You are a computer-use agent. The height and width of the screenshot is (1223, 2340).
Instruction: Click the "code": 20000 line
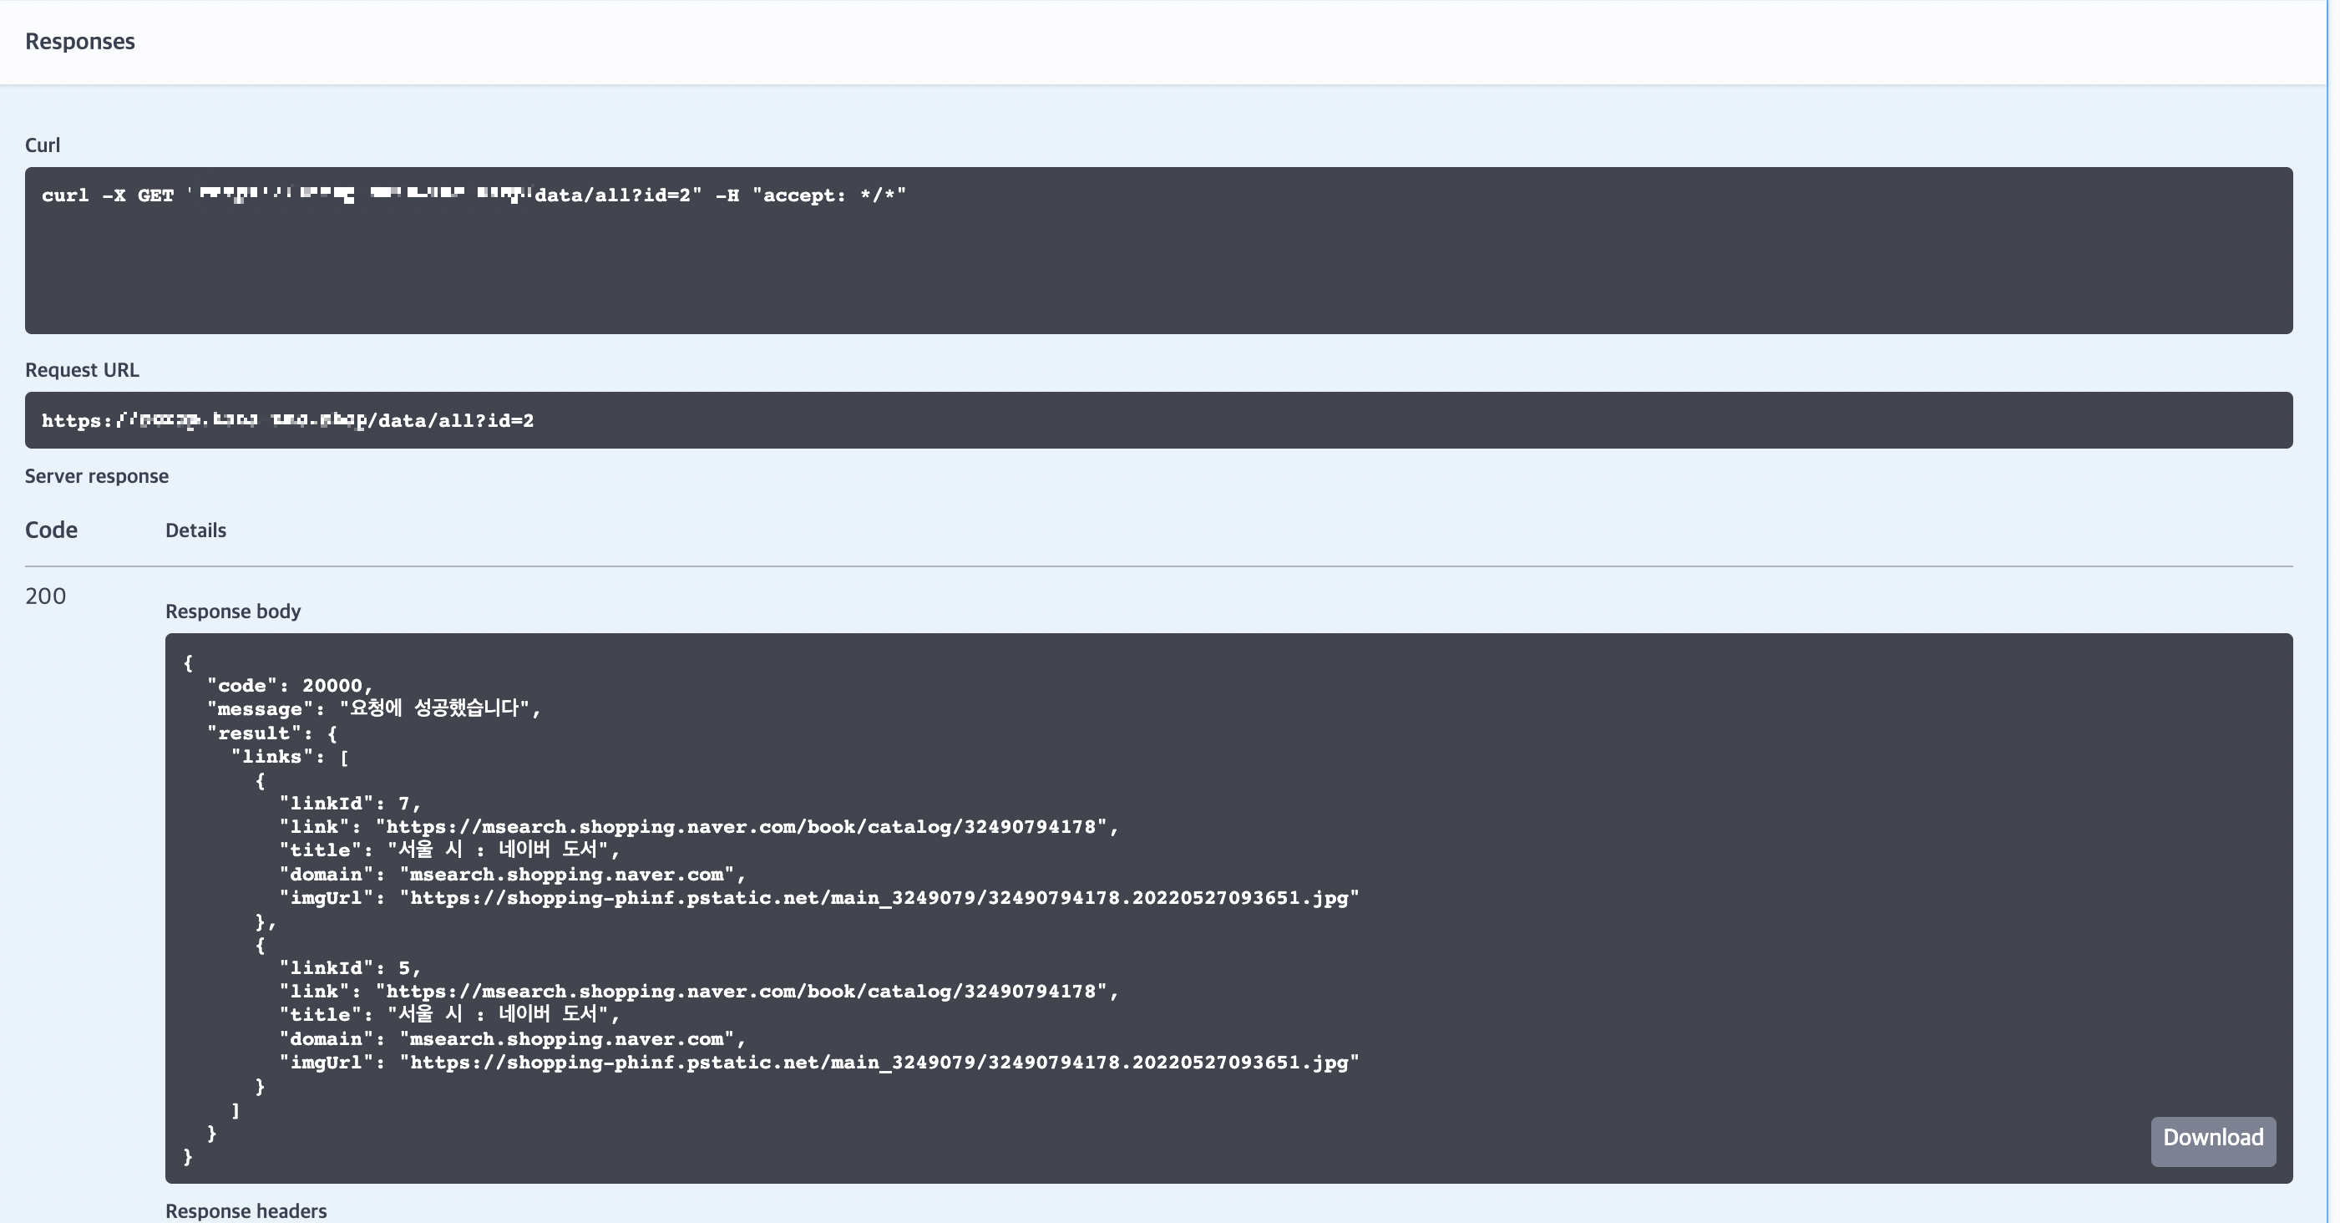pyautogui.click(x=289, y=686)
